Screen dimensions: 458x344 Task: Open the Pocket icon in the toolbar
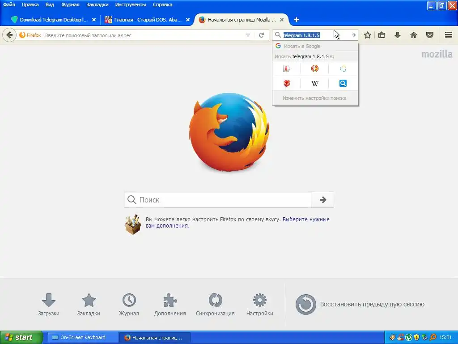430,35
